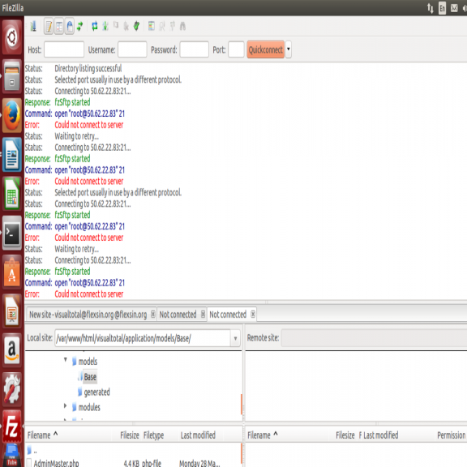Screen dimensions: 467x467
Task: Collapse the models folder in local tree
Action: [x=66, y=360]
